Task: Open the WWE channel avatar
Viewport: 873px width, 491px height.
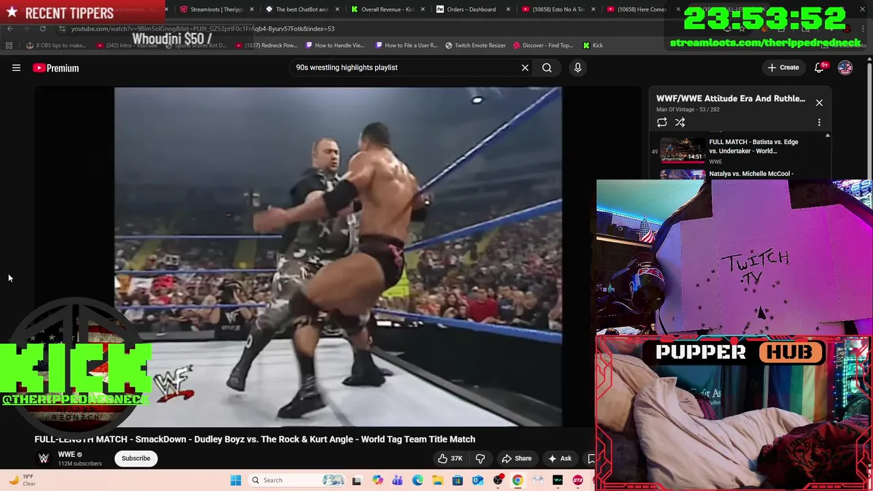Action: click(x=44, y=458)
